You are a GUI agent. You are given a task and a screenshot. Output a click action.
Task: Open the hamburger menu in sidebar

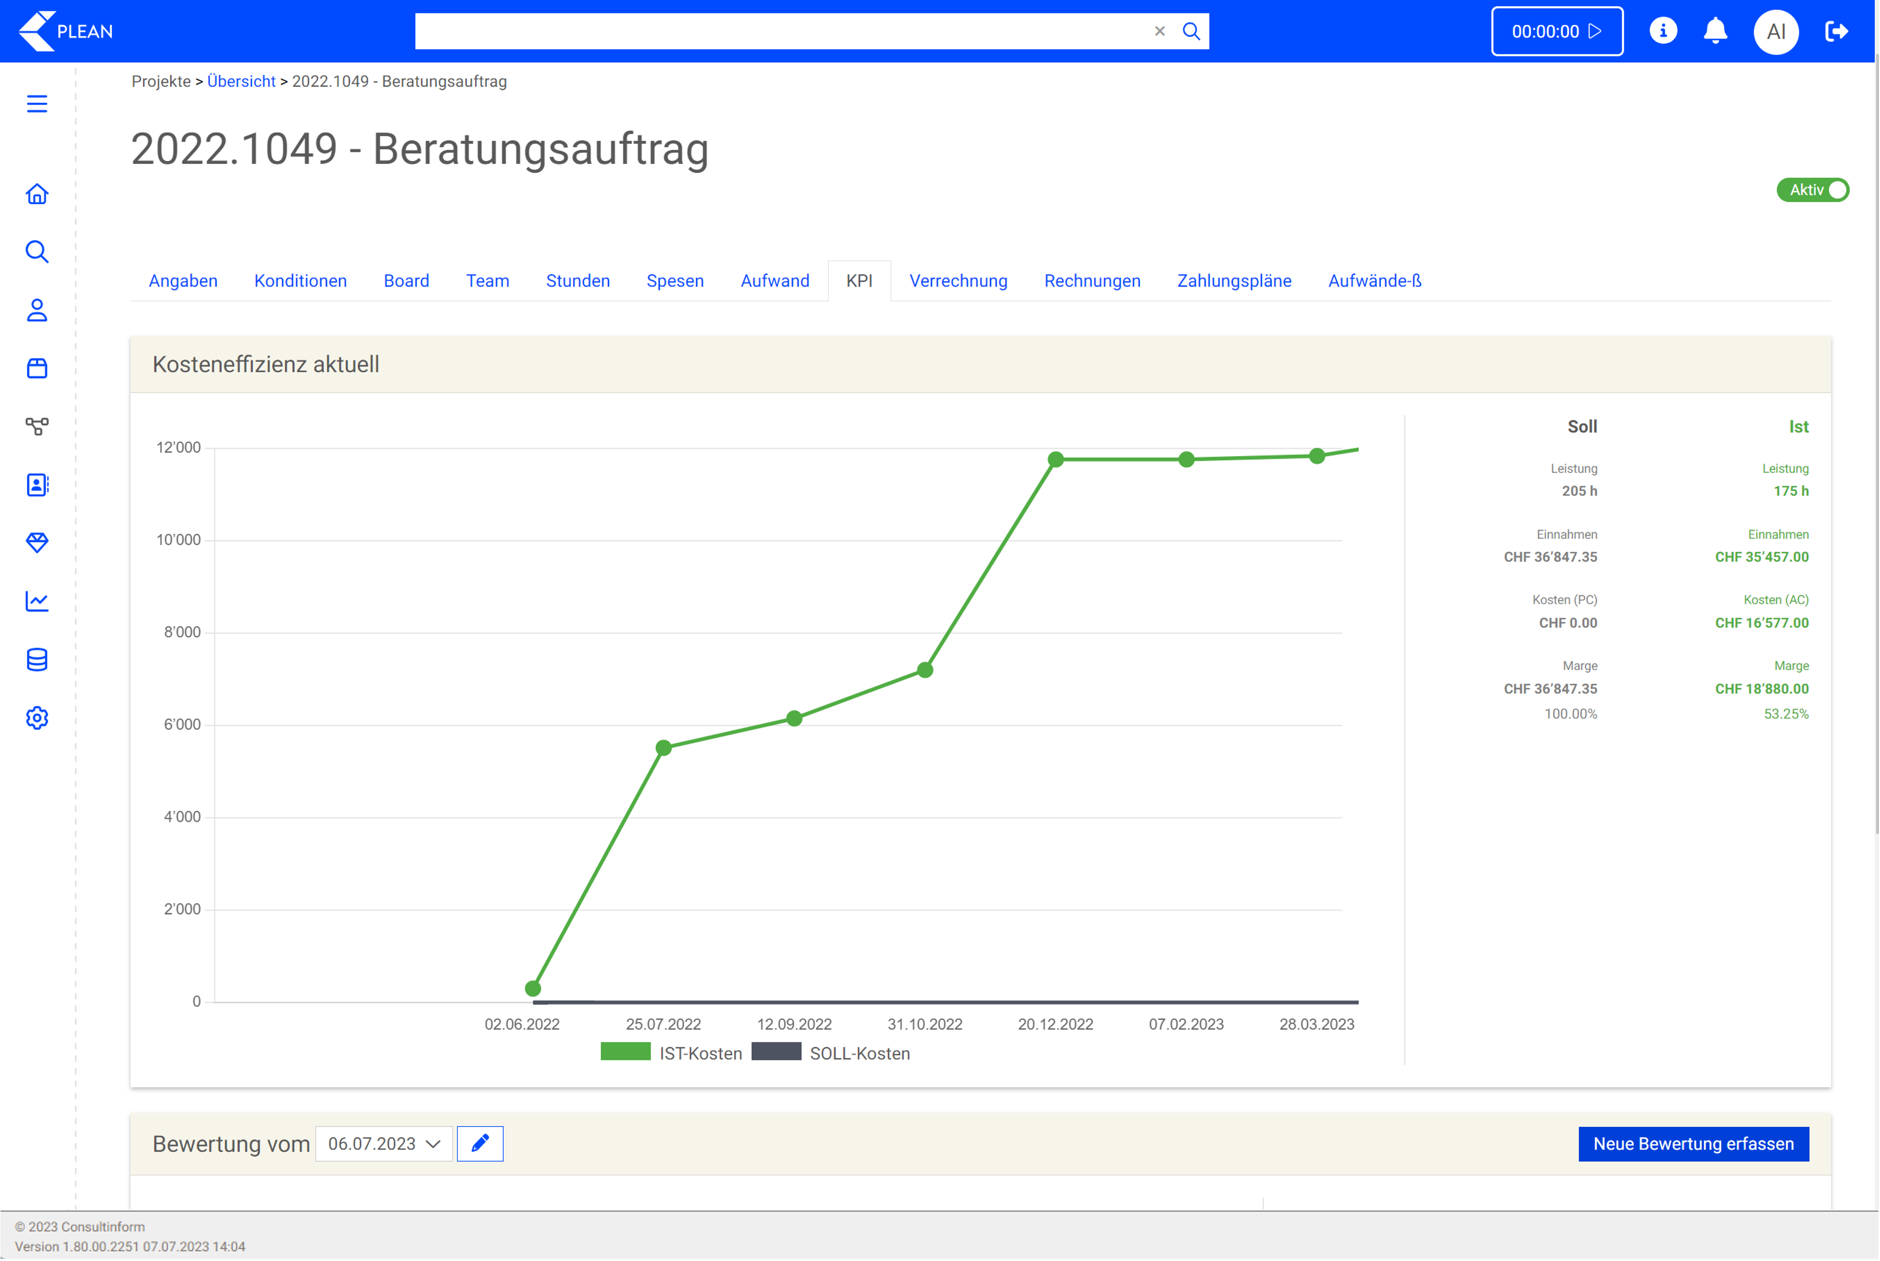click(x=37, y=104)
